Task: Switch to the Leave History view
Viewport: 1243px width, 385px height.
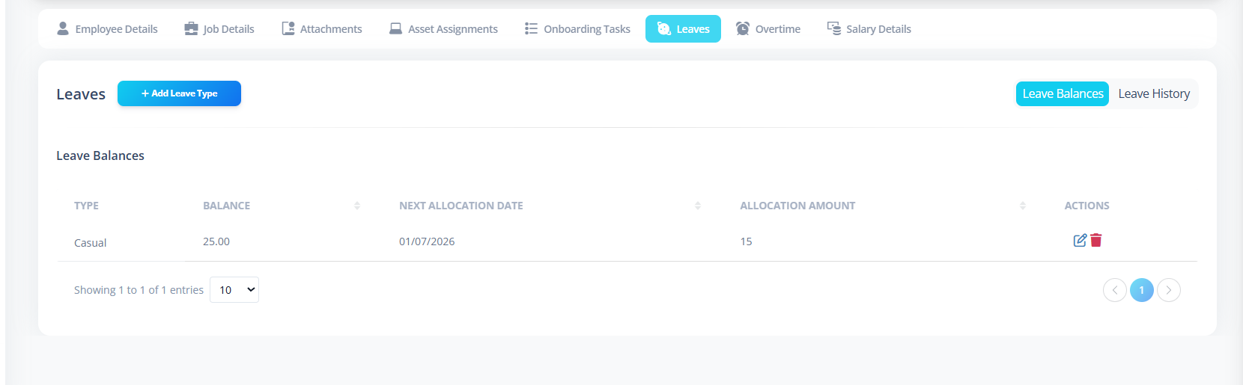Action: coord(1154,93)
